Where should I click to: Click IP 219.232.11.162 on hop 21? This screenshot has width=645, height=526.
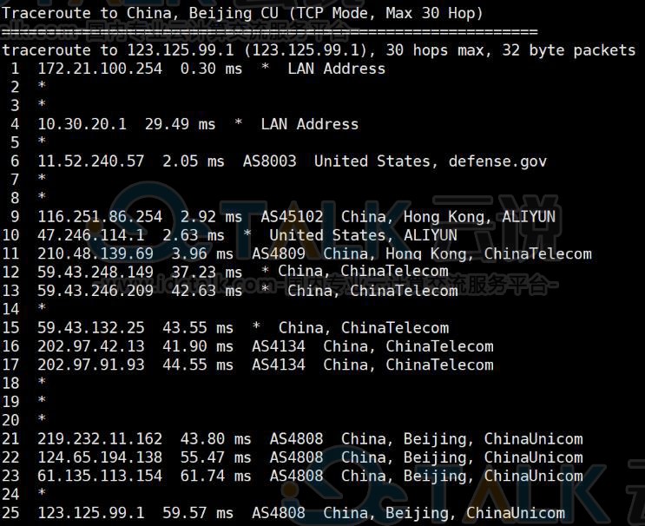(x=100, y=439)
